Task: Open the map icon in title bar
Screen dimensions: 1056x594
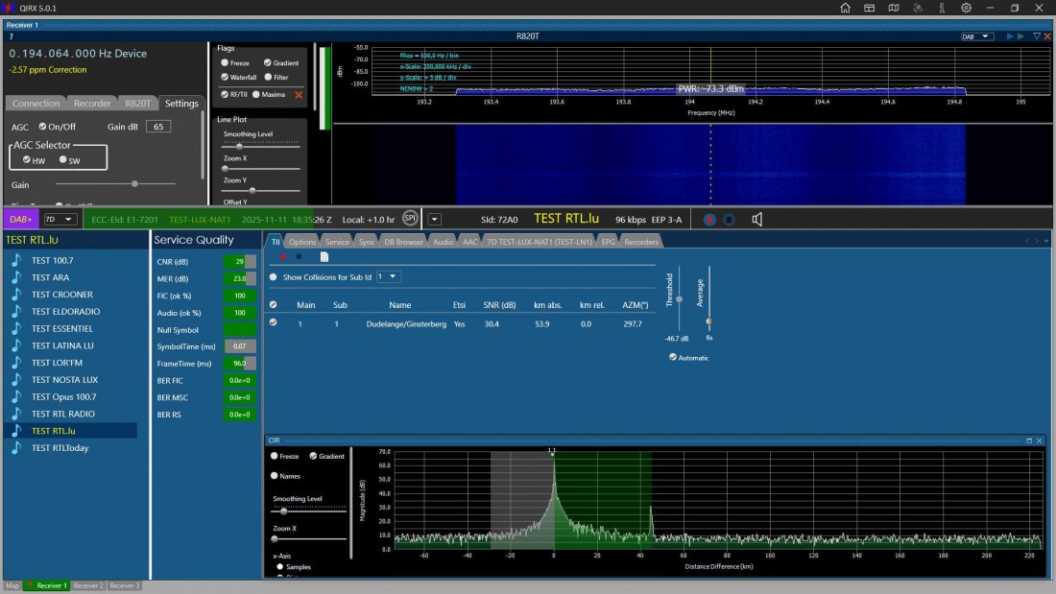Action: [x=894, y=8]
